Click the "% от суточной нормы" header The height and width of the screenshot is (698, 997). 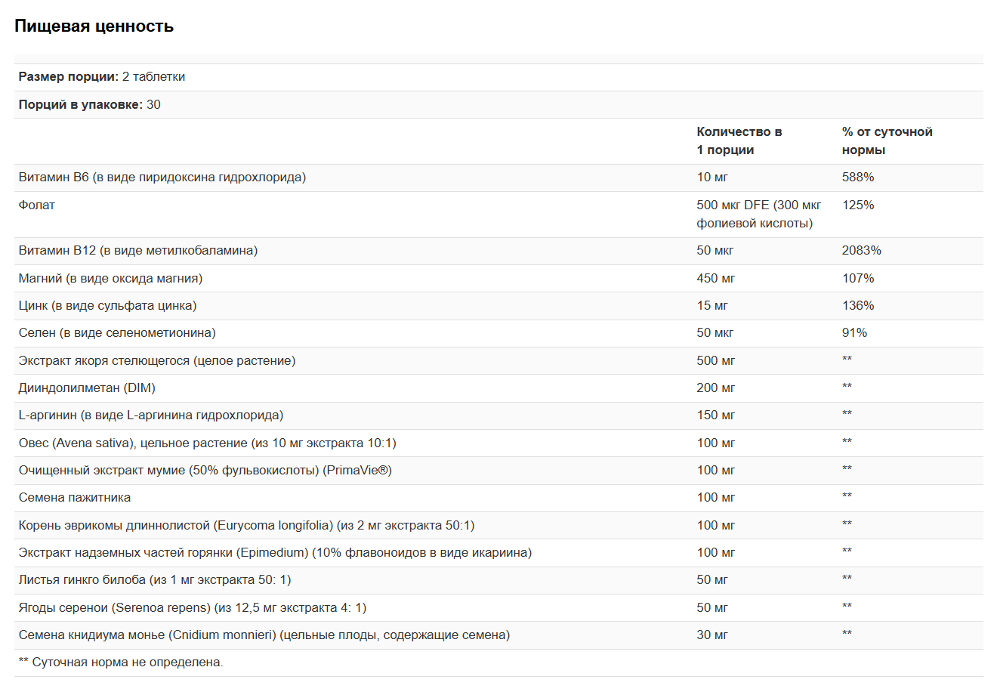click(x=887, y=141)
